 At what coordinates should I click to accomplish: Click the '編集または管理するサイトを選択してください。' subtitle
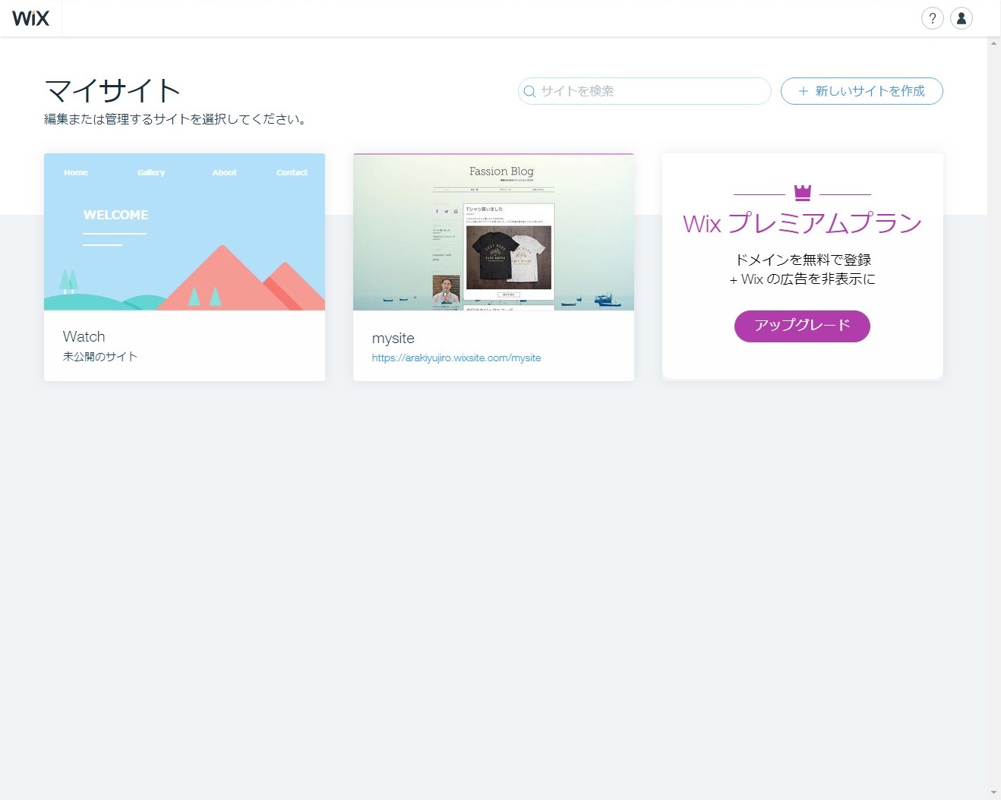point(177,119)
